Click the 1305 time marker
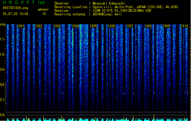This screenshot has width=191, height=121. point(93,26)
